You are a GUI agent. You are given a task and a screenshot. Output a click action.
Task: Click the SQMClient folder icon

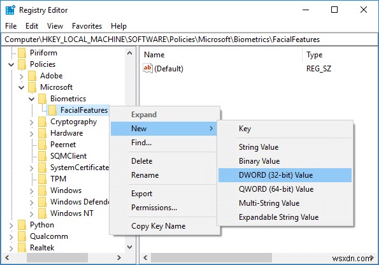pyautogui.click(x=42, y=156)
